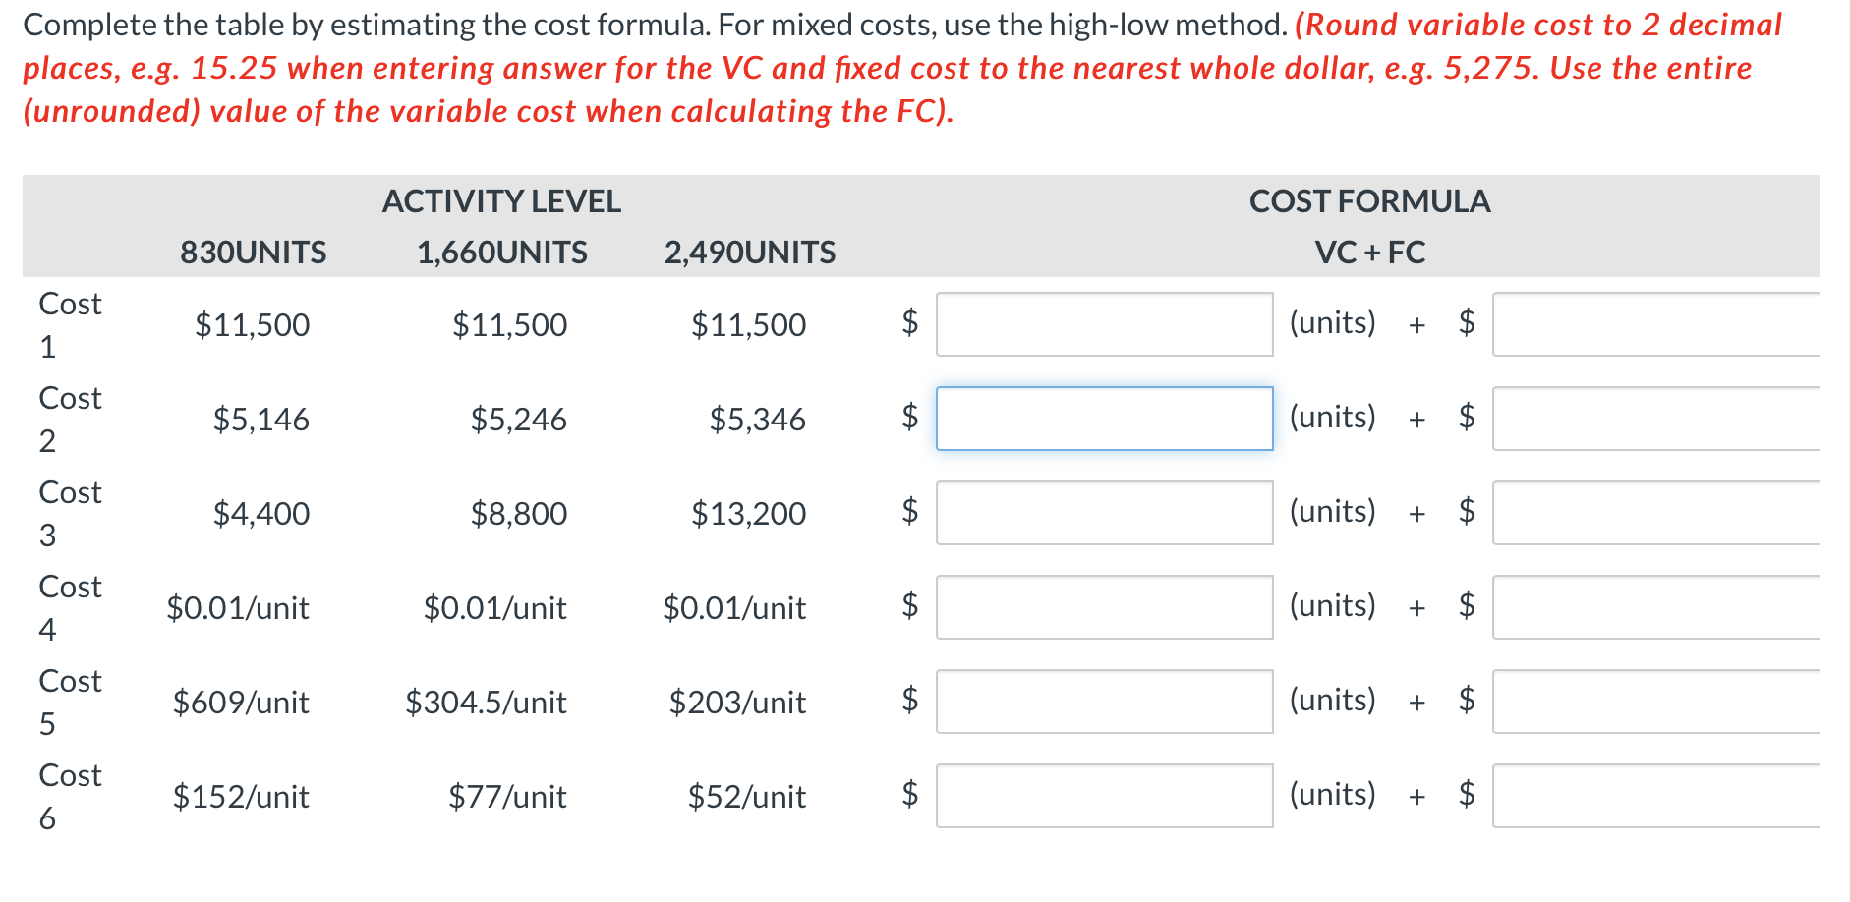This screenshot has width=1850, height=902.
Task: Click the Cost 1 row label
Action: point(69,324)
